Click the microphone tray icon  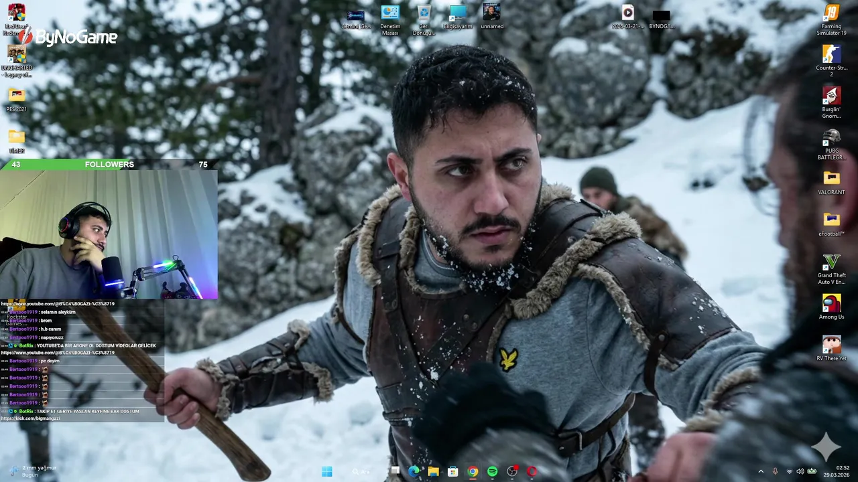click(775, 471)
